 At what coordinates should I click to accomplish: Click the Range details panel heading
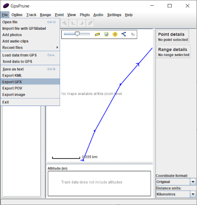coord(172,49)
